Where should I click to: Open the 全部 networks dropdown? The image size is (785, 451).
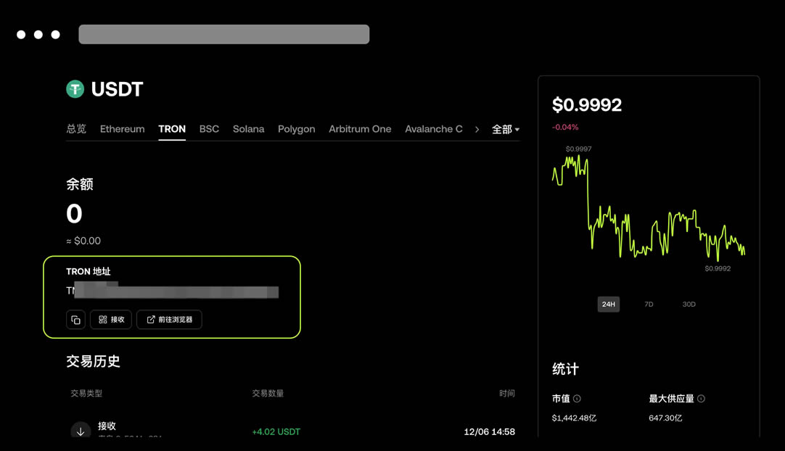point(506,129)
